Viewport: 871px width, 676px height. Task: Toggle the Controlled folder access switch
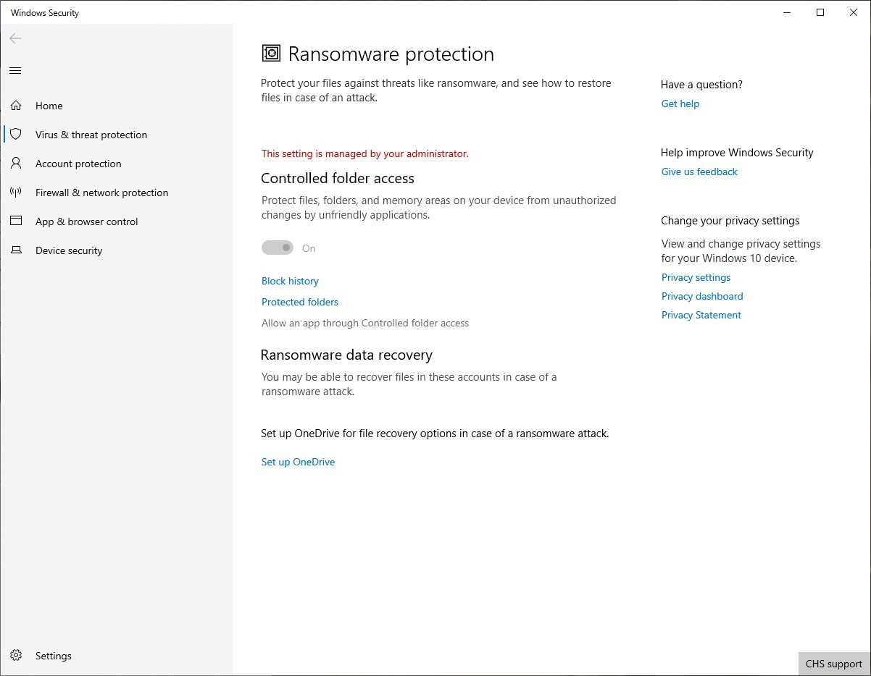click(278, 248)
